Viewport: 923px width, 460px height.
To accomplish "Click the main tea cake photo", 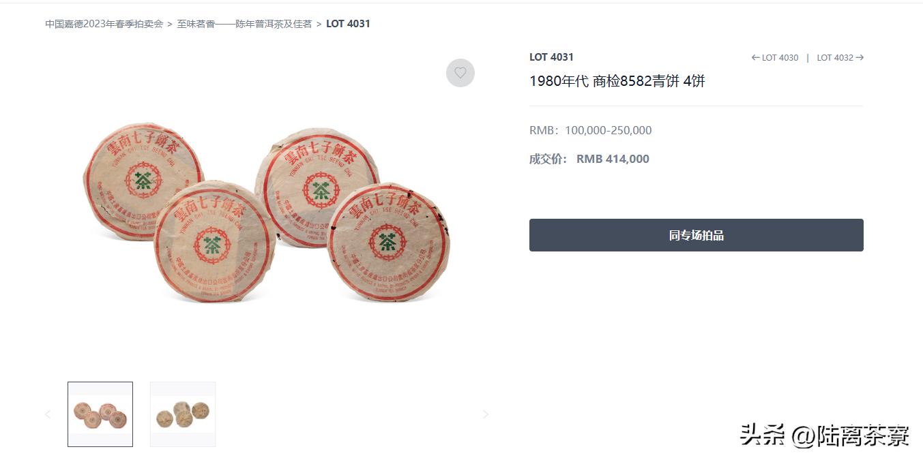I will (x=266, y=213).
